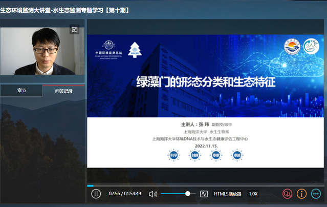Switch to the 章节 tab
327x207 pixels.
point(21,91)
